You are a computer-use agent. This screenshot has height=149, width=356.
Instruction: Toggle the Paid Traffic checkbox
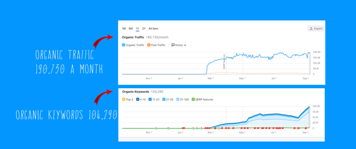click(x=149, y=45)
